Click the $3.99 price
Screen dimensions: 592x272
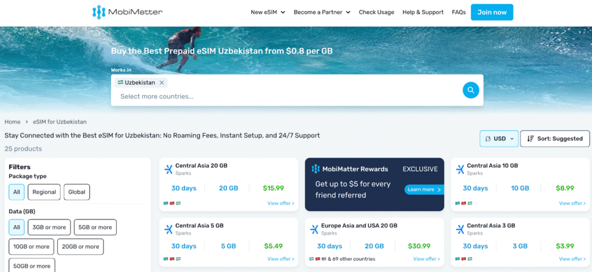pyautogui.click(x=565, y=246)
